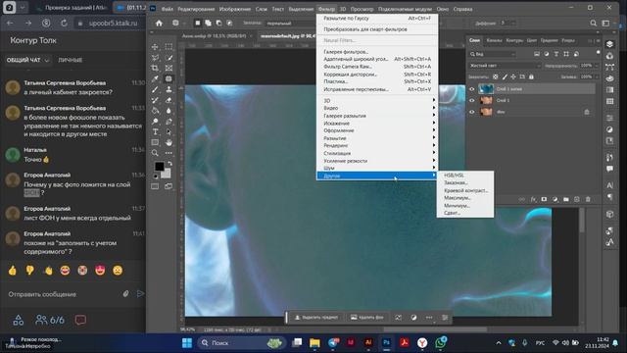Click the foreground black color swatch

pyautogui.click(x=159, y=166)
